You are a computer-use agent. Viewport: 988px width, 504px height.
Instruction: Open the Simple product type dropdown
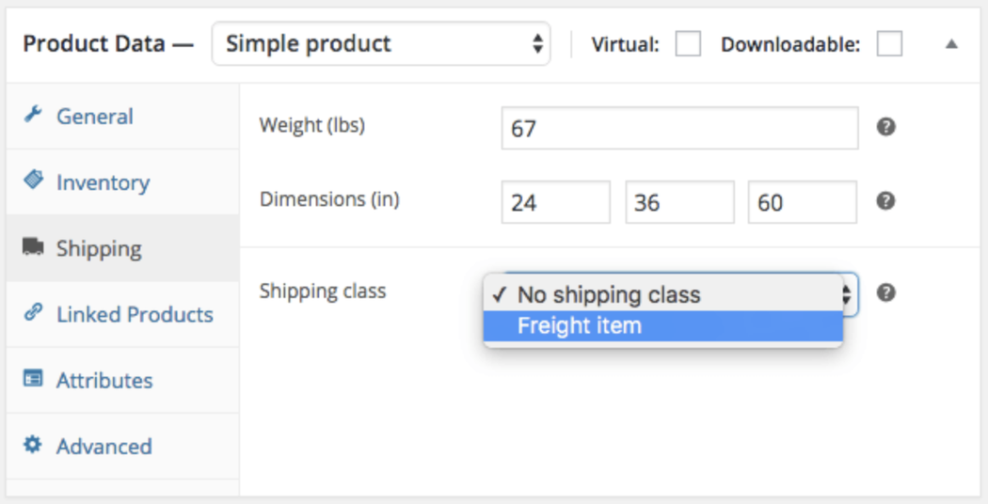pos(381,44)
